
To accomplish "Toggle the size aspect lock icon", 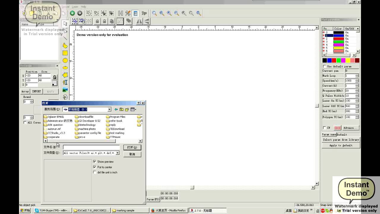I will [55, 77].
